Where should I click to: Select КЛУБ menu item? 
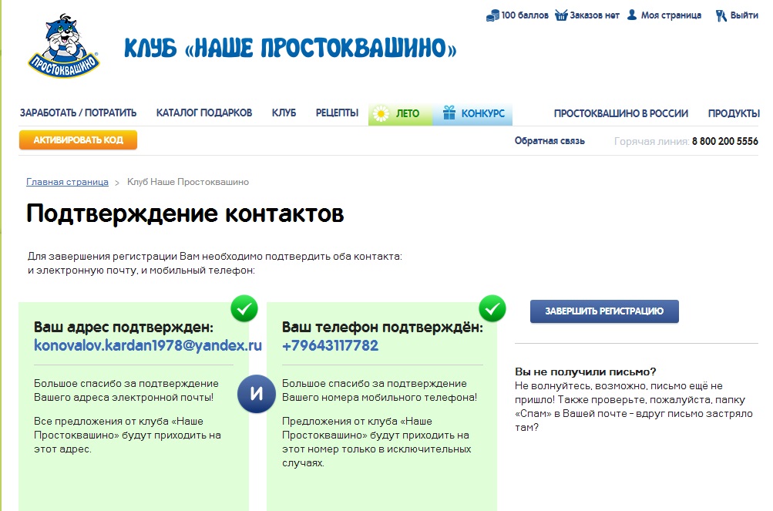(284, 113)
